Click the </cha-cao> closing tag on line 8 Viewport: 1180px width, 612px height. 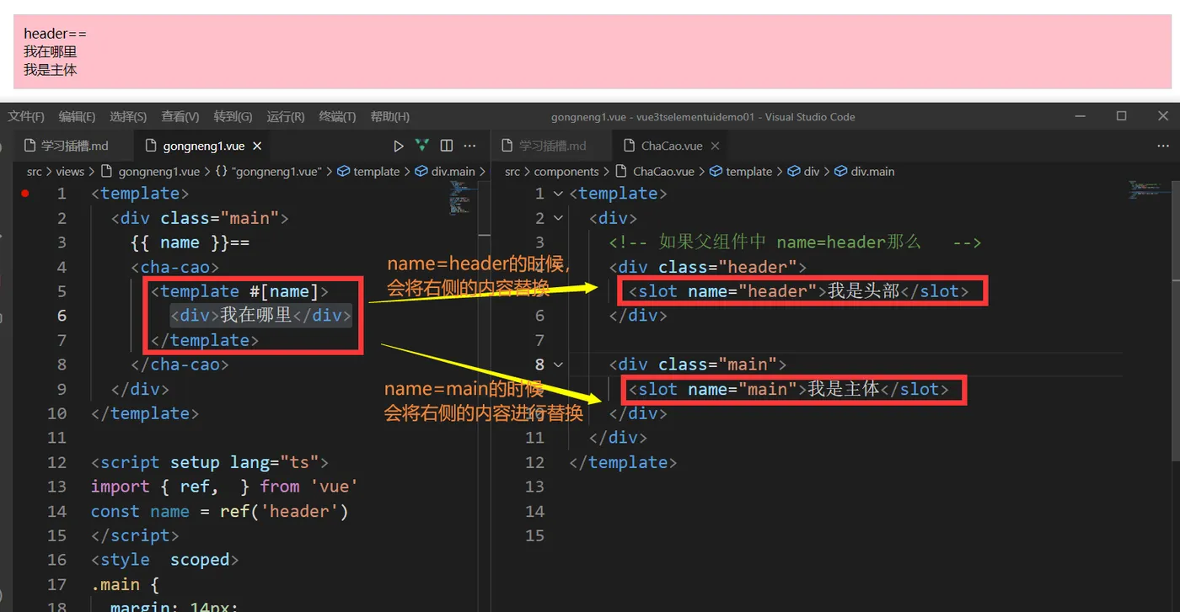[x=180, y=365]
